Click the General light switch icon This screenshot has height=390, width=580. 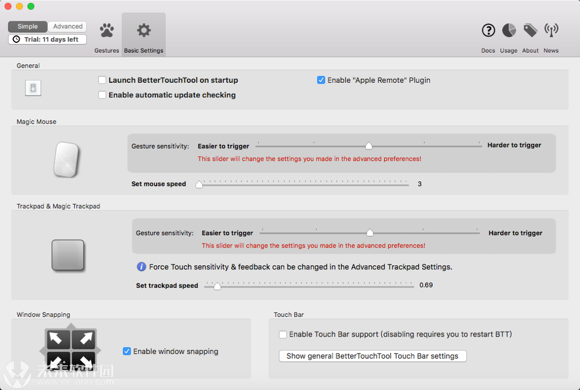click(33, 88)
